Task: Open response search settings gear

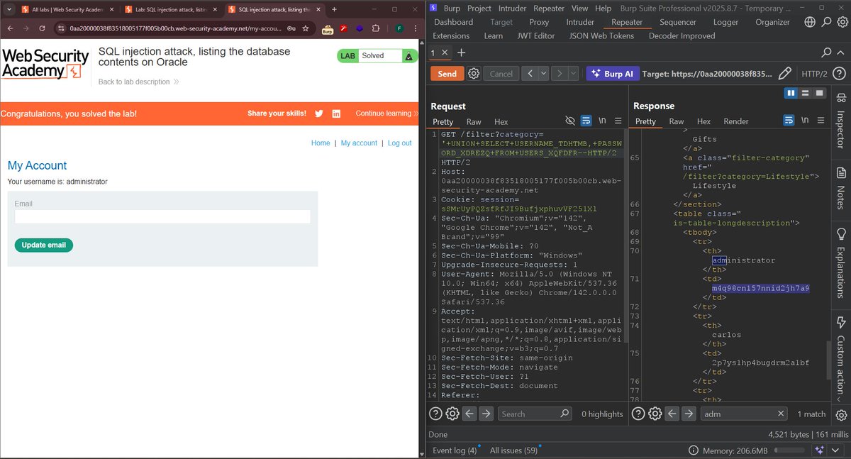Action: (x=655, y=414)
